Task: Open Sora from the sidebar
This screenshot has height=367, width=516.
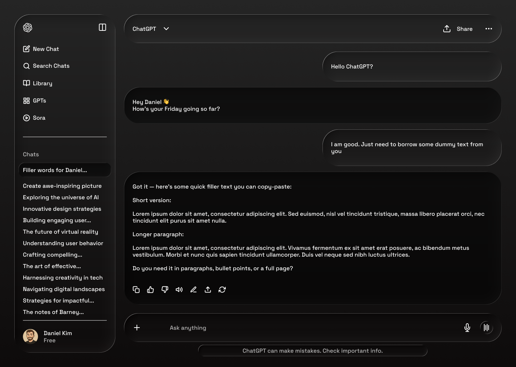Action: click(x=34, y=118)
